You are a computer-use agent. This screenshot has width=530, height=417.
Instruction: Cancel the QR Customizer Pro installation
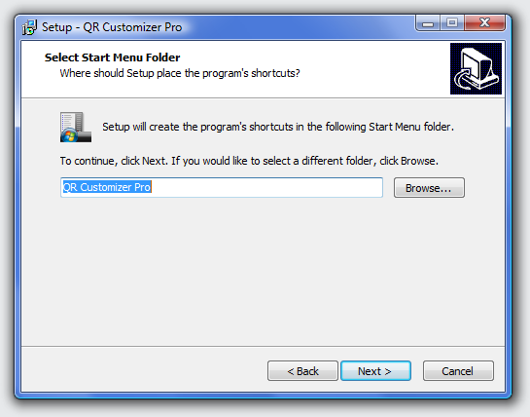click(x=458, y=371)
